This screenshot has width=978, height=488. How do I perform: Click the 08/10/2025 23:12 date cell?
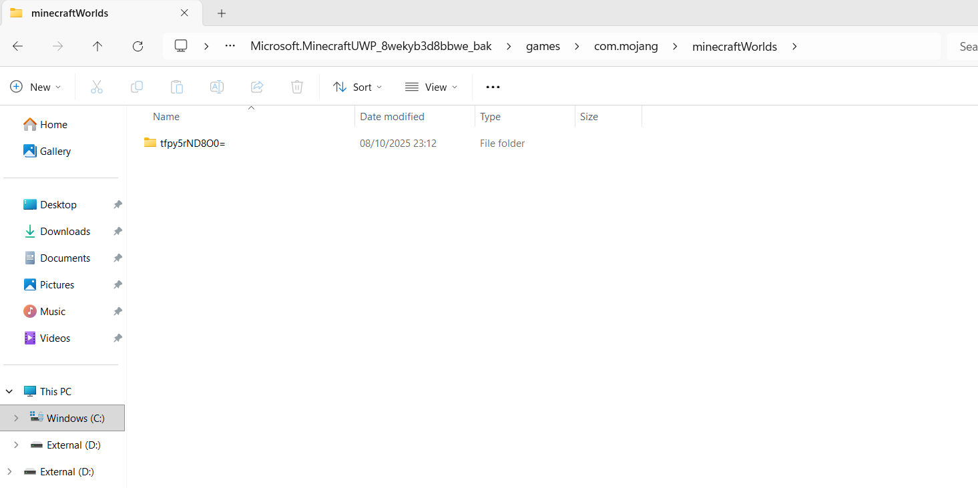[x=398, y=143]
